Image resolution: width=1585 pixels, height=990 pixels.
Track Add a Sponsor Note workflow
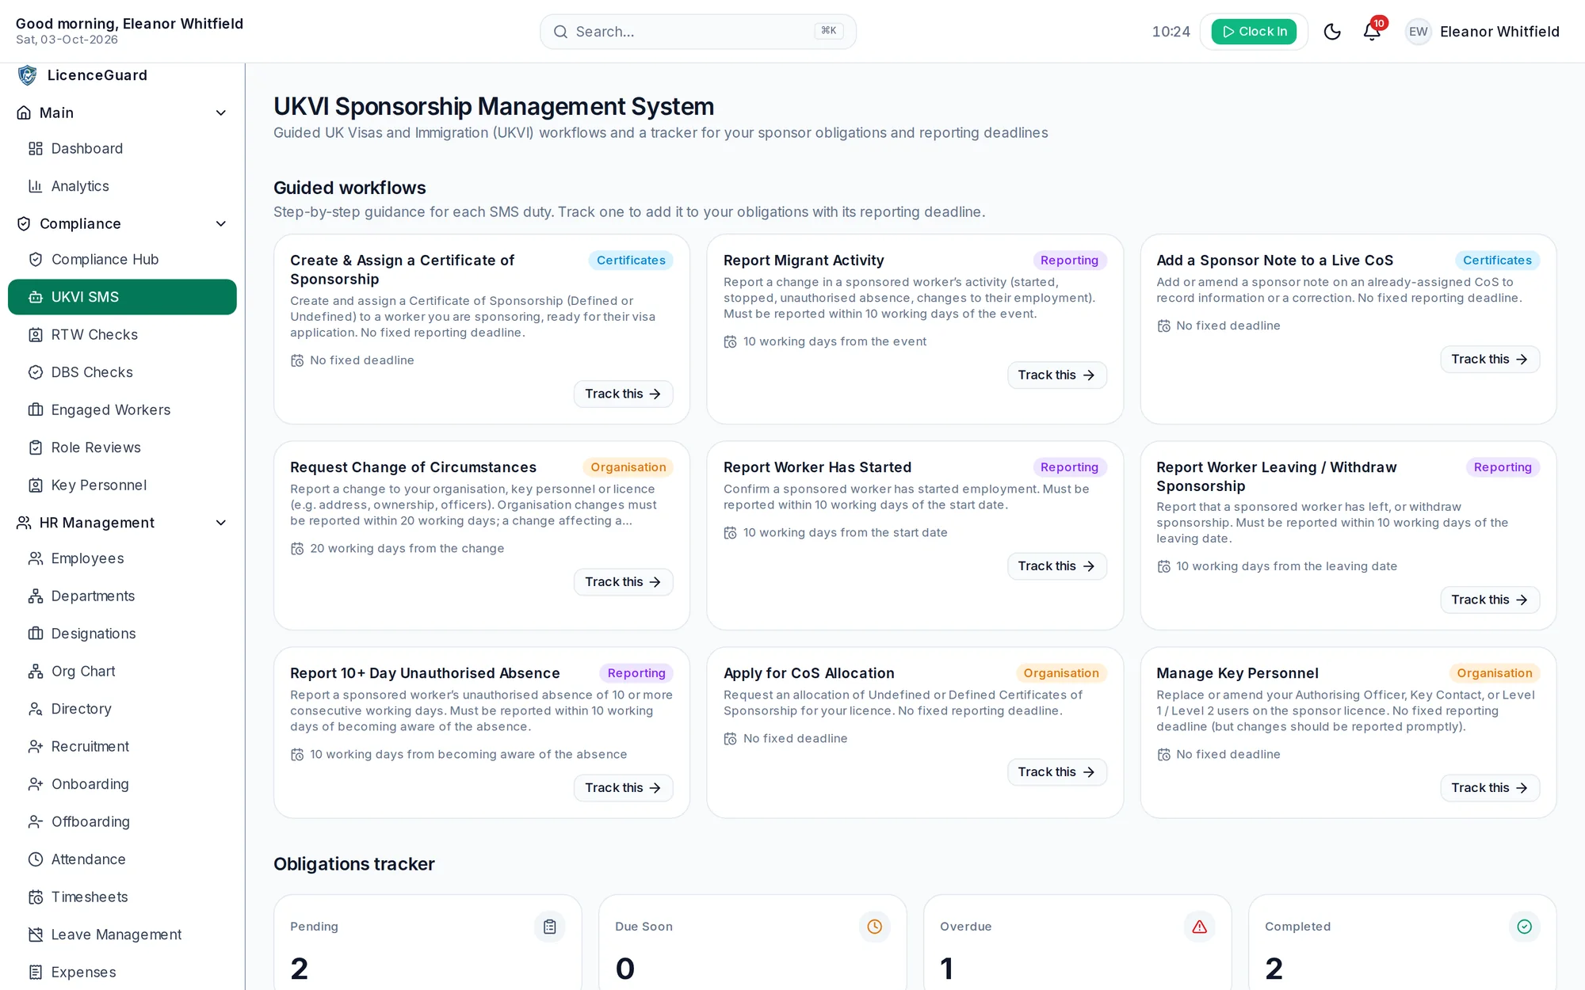point(1489,360)
